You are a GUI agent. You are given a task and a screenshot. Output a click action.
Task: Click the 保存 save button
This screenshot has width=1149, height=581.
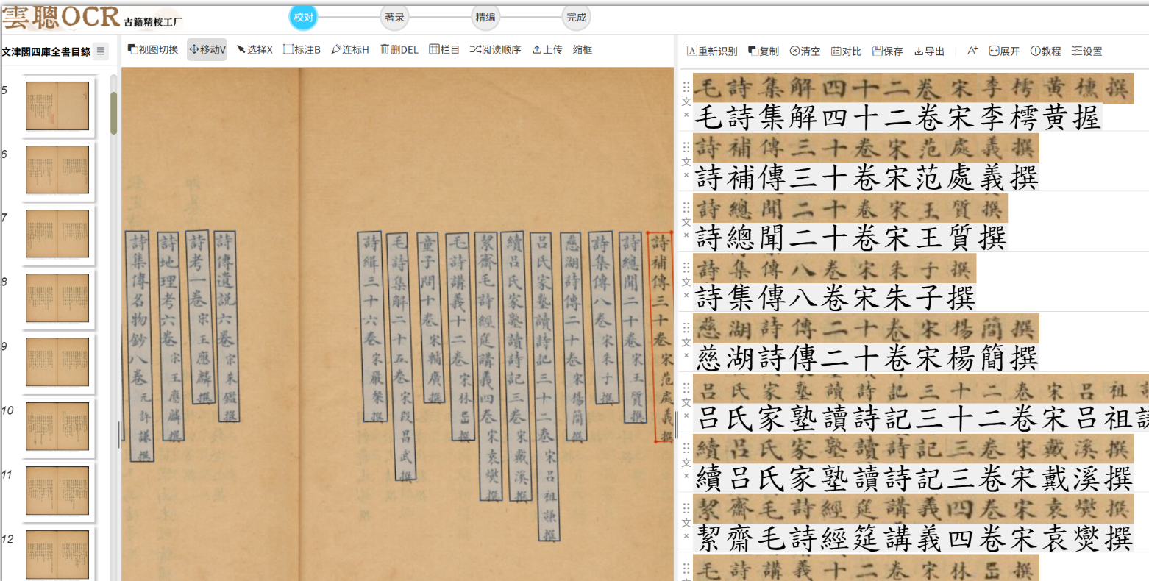click(887, 51)
